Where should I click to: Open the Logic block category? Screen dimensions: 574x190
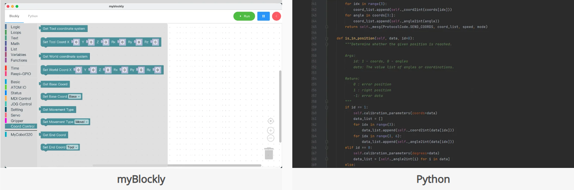coord(15,27)
